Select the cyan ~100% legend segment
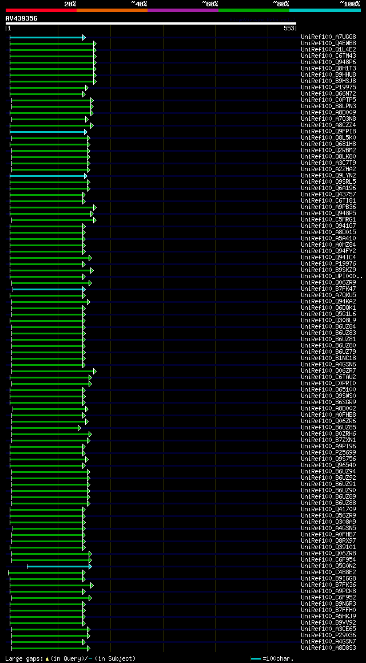366x663 pixels. click(x=325, y=10)
